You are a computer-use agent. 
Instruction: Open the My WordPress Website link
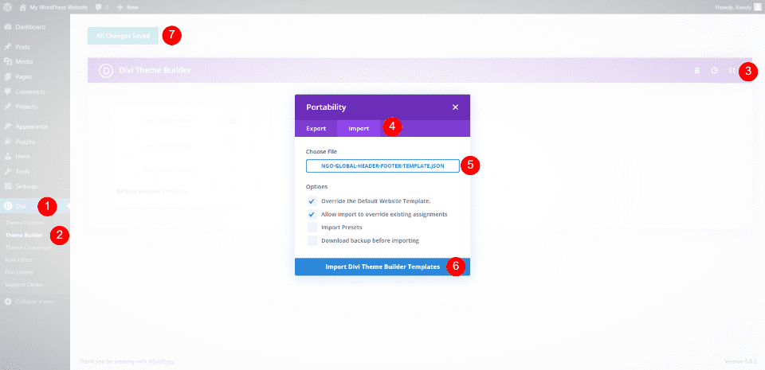click(x=54, y=7)
